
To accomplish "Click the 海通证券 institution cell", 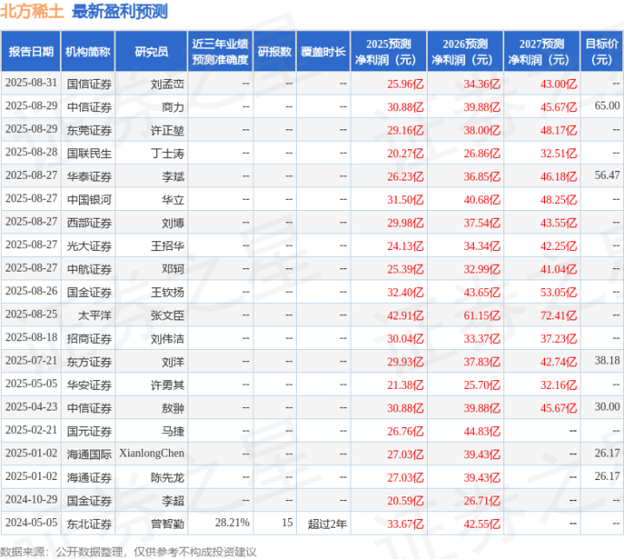I will 89,477.
